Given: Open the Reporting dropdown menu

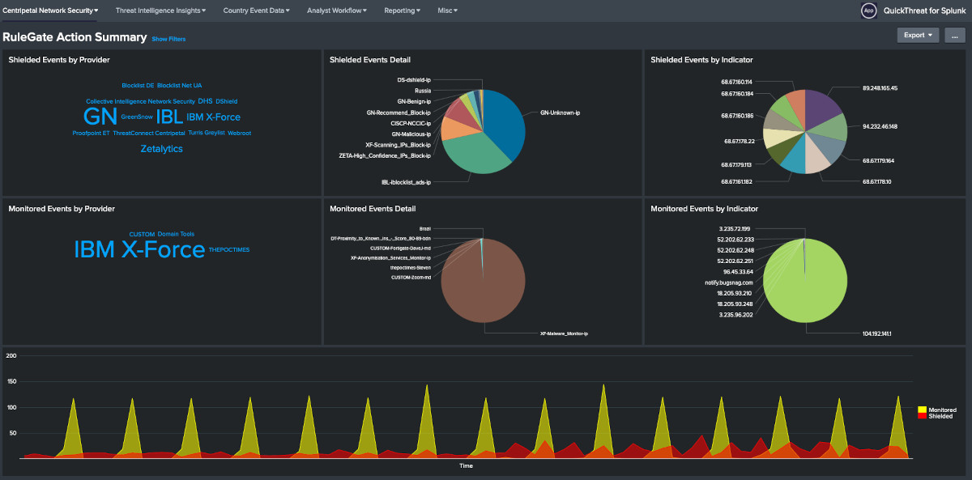Looking at the screenshot, I should (403, 11).
